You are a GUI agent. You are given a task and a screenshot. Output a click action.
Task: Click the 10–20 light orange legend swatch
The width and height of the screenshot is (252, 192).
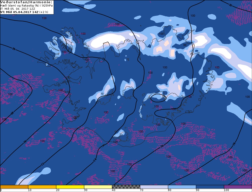(x=42, y=187)
